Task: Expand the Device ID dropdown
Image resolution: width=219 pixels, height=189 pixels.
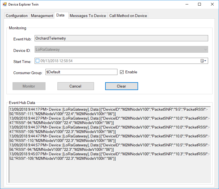Action: click(x=205, y=50)
